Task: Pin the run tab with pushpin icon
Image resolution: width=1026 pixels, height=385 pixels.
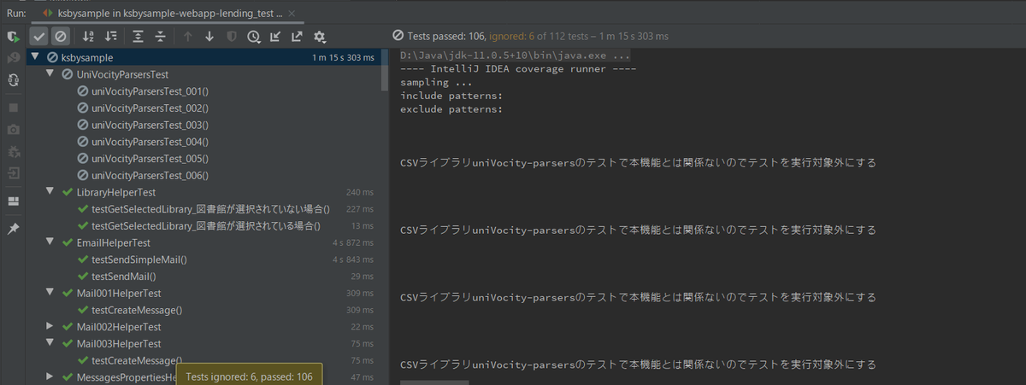Action: [13, 230]
